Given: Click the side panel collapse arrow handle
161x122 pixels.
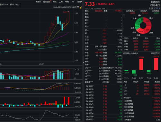Looking at the screenshot, I should (x=83, y=63).
